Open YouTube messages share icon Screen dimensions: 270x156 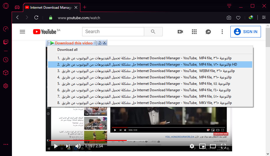click(208, 32)
